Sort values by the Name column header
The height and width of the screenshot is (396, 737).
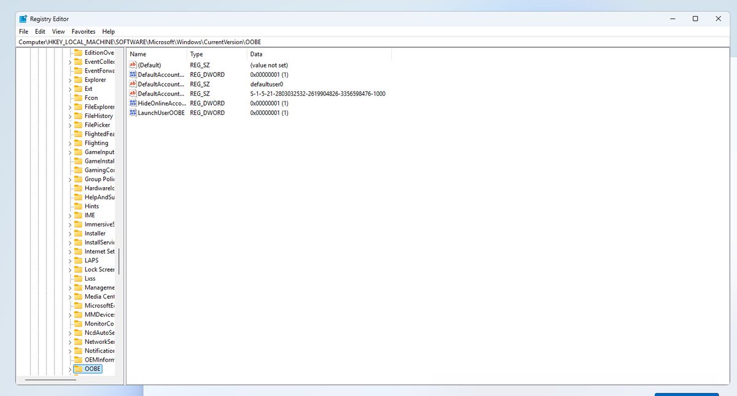click(157, 54)
